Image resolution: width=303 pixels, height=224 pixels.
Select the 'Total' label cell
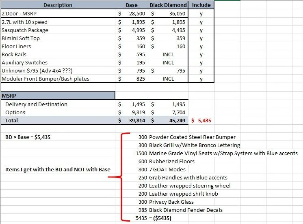58,120
